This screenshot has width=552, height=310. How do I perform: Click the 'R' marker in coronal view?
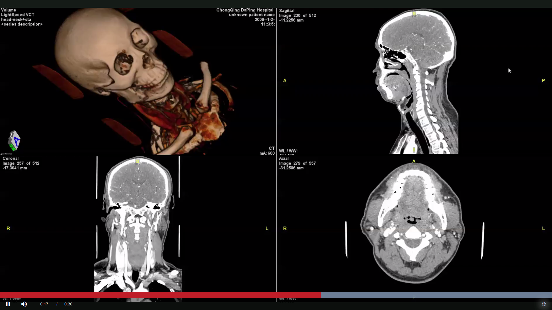pos(8,228)
